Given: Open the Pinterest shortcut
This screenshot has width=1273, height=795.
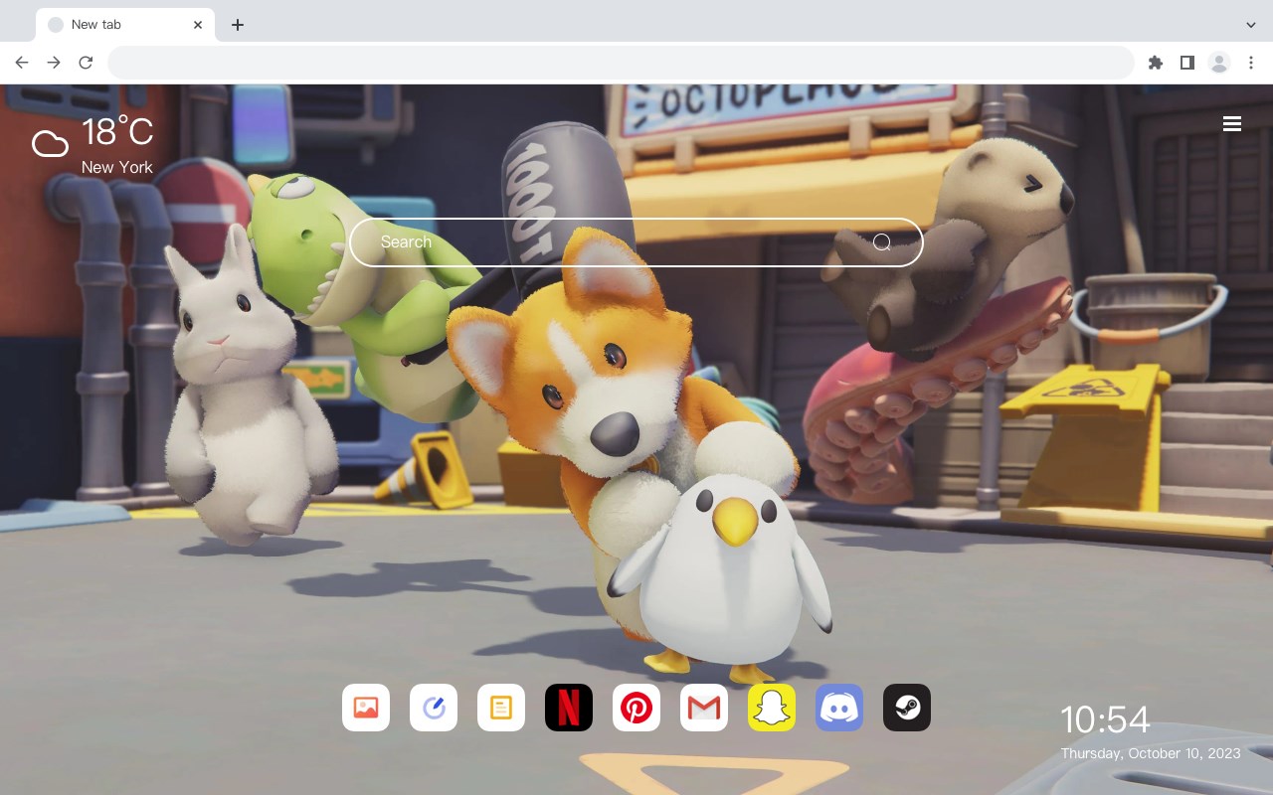Looking at the screenshot, I should [x=636, y=708].
